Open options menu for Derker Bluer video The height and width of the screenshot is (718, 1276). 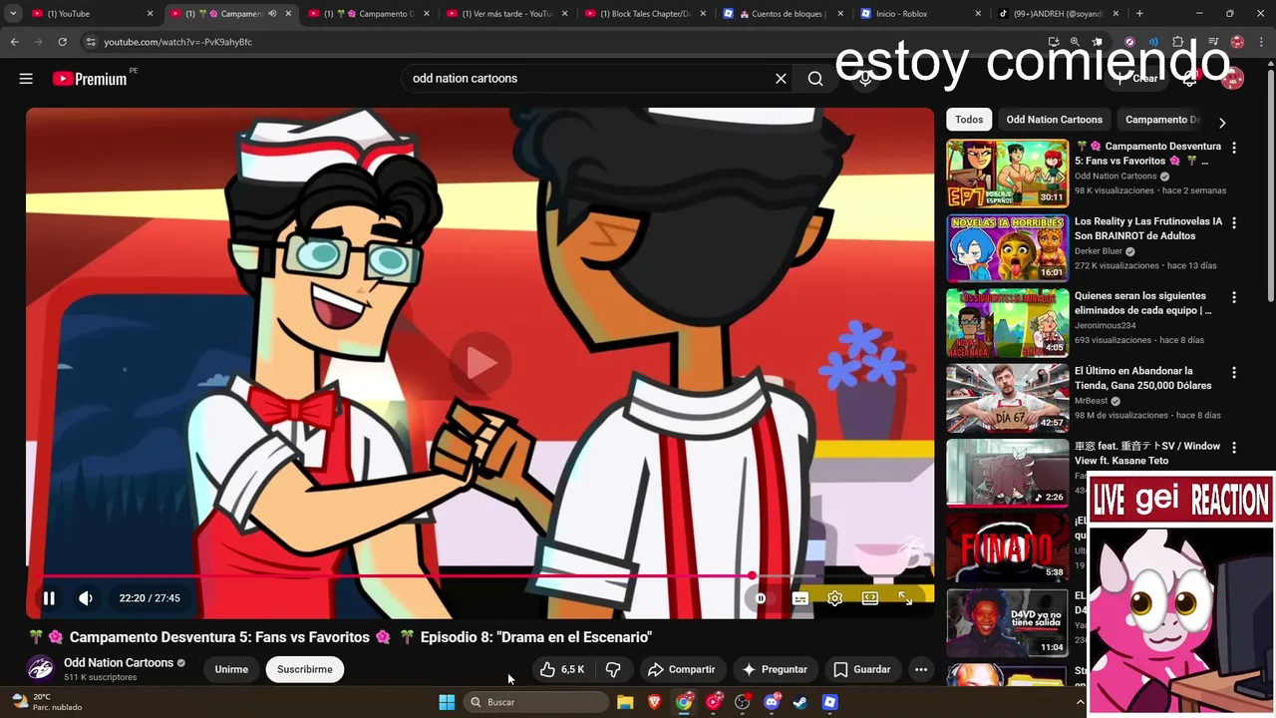1234,222
